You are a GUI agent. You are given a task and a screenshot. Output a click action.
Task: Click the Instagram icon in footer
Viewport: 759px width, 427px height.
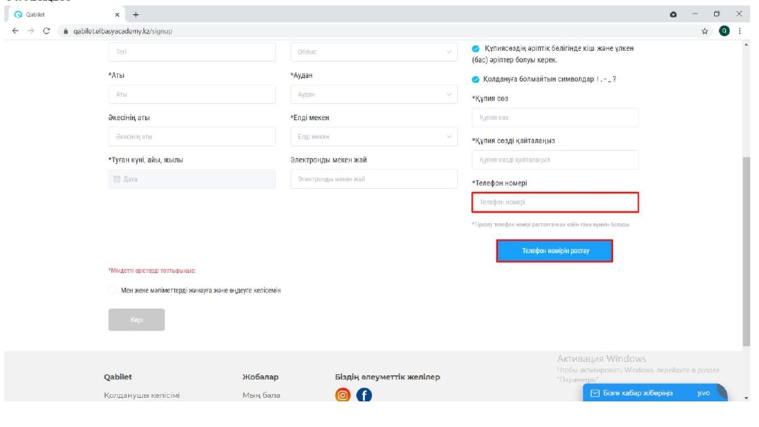point(343,395)
